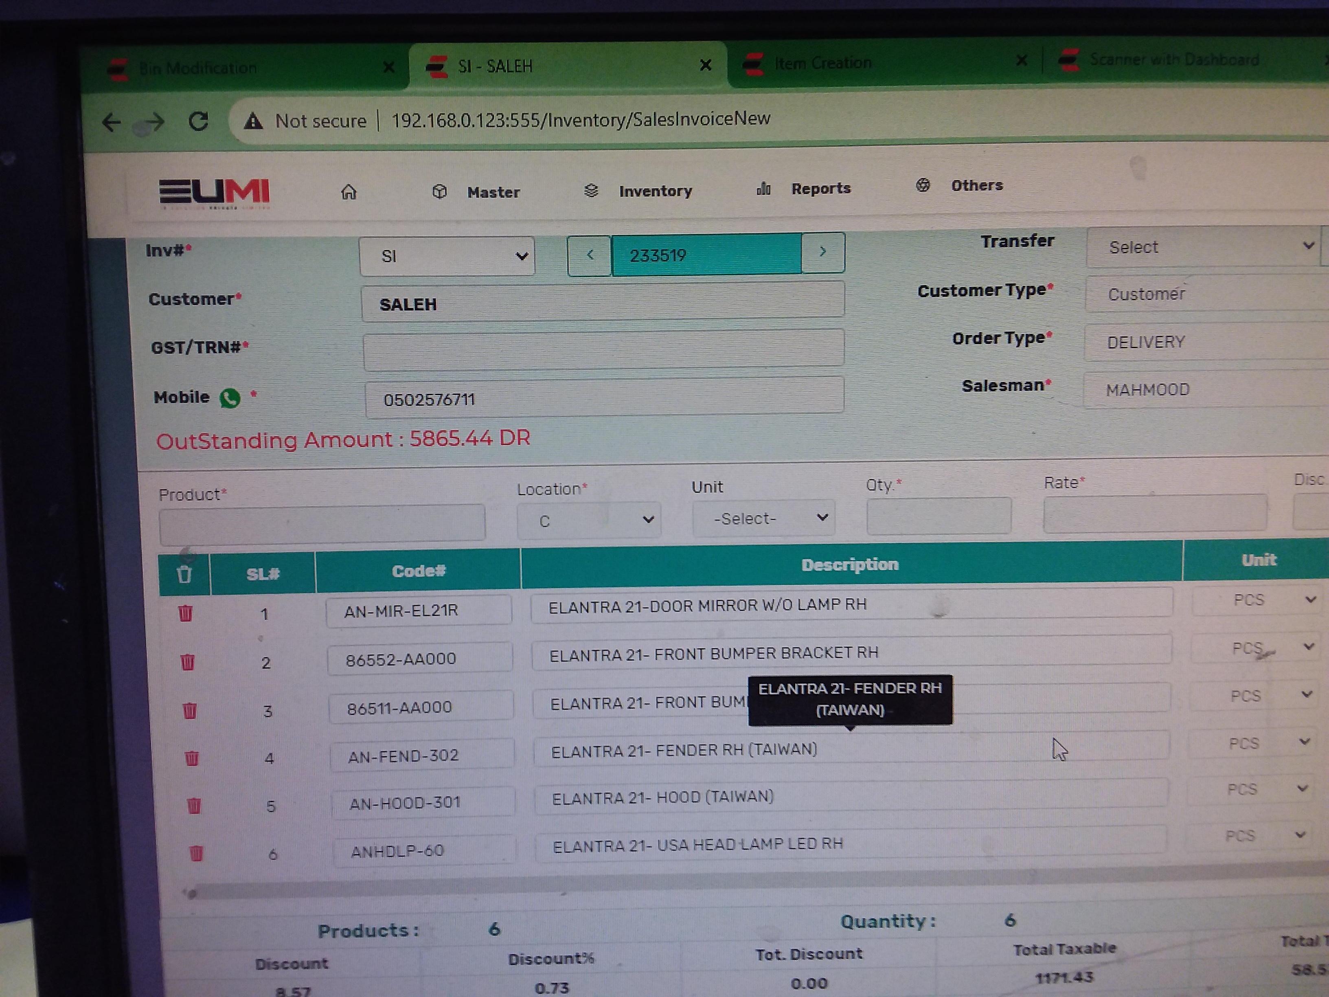Delete row 1 AN-MIR-EL21R
The width and height of the screenshot is (1329, 997).
point(186,614)
